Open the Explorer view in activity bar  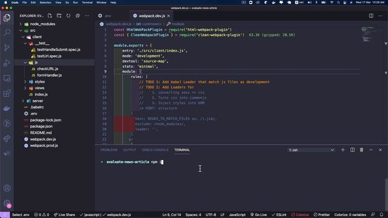(x=7, y=18)
